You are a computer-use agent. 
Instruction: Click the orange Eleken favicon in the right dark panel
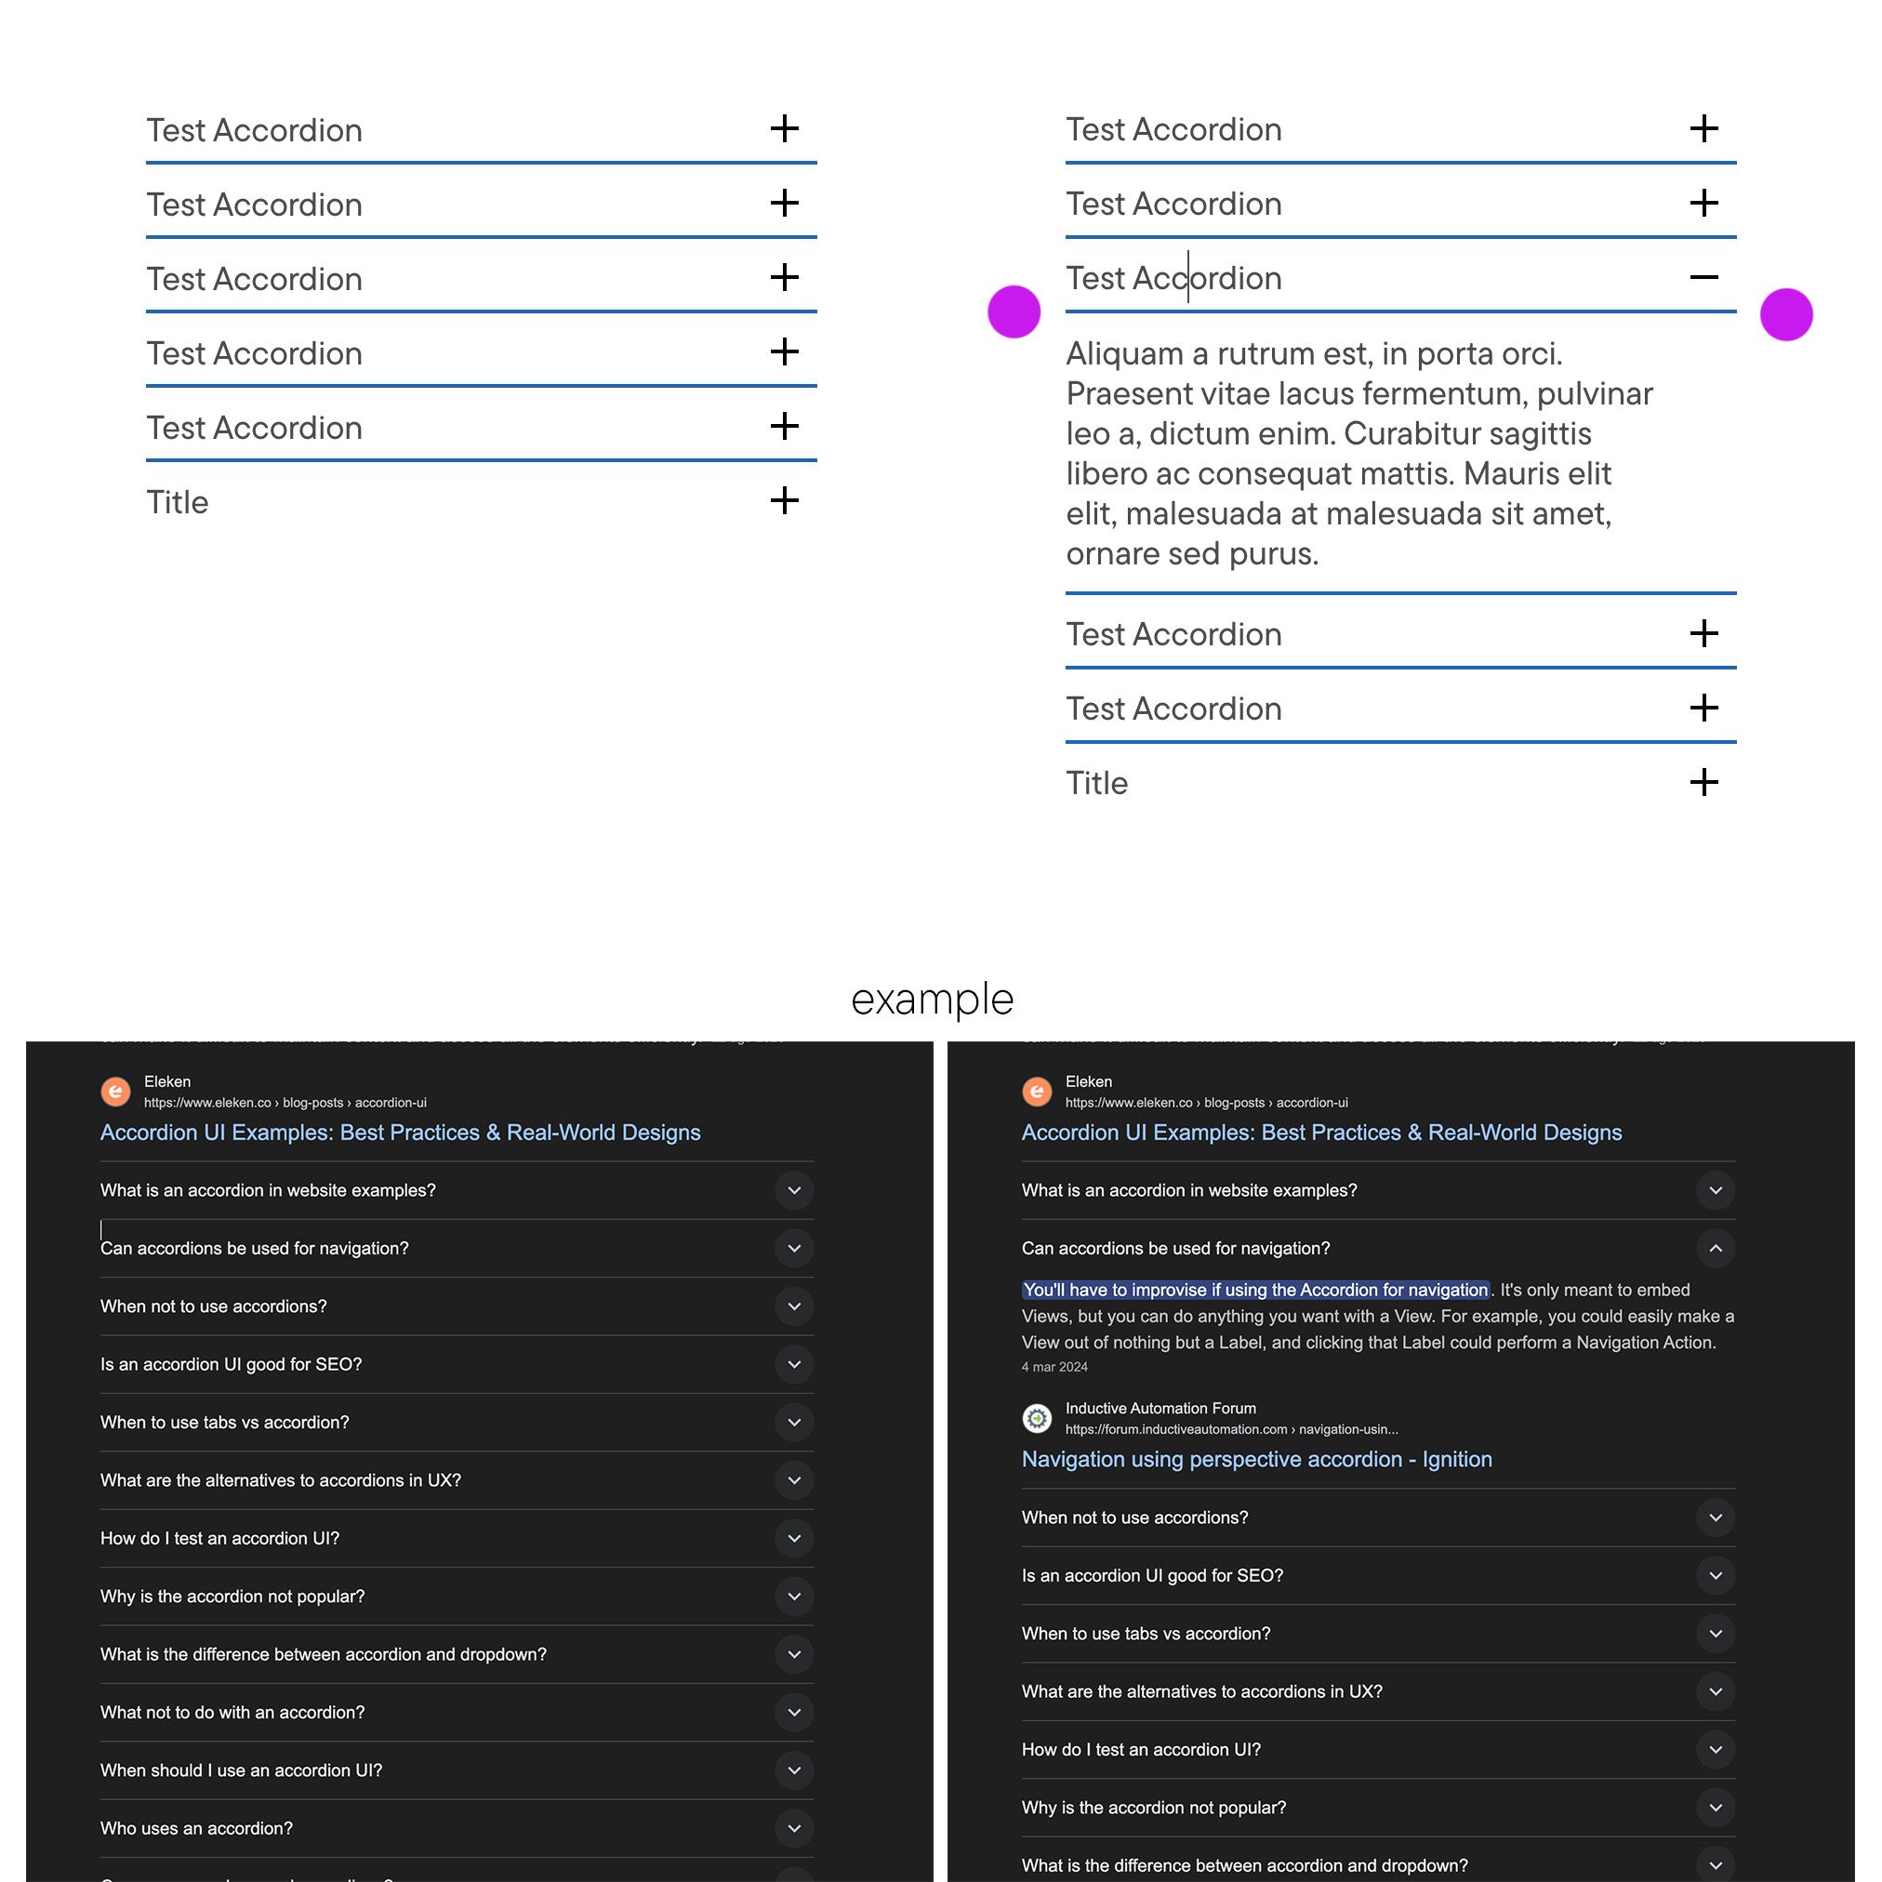coord(1038,1092)
